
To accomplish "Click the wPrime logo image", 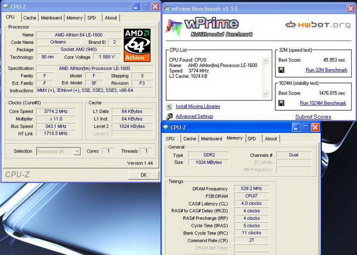I will click(x=209, y=27).
